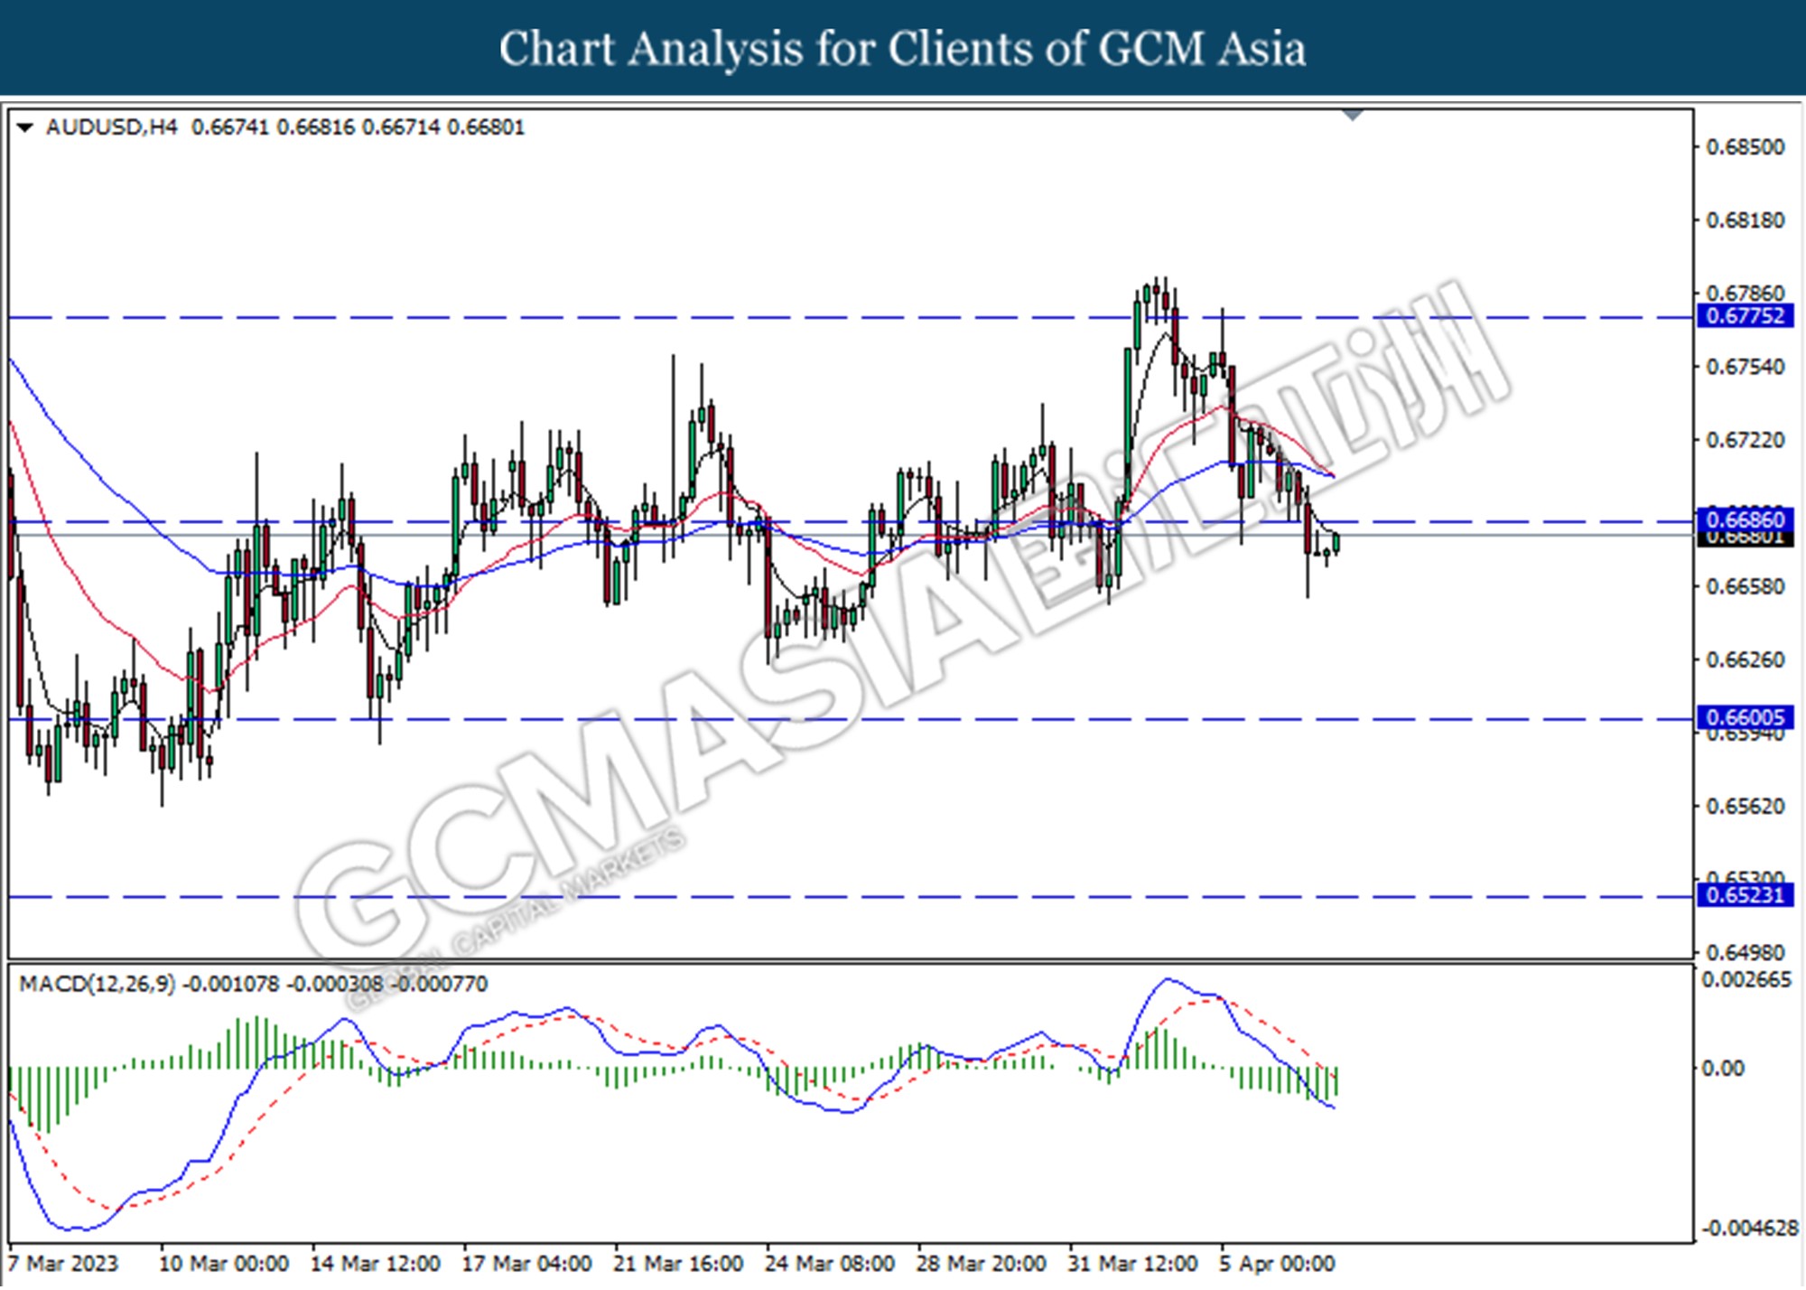Click the 0.68500 price scale value
This screenshot has height=1290, width=1806.
tap(1745, 147)
